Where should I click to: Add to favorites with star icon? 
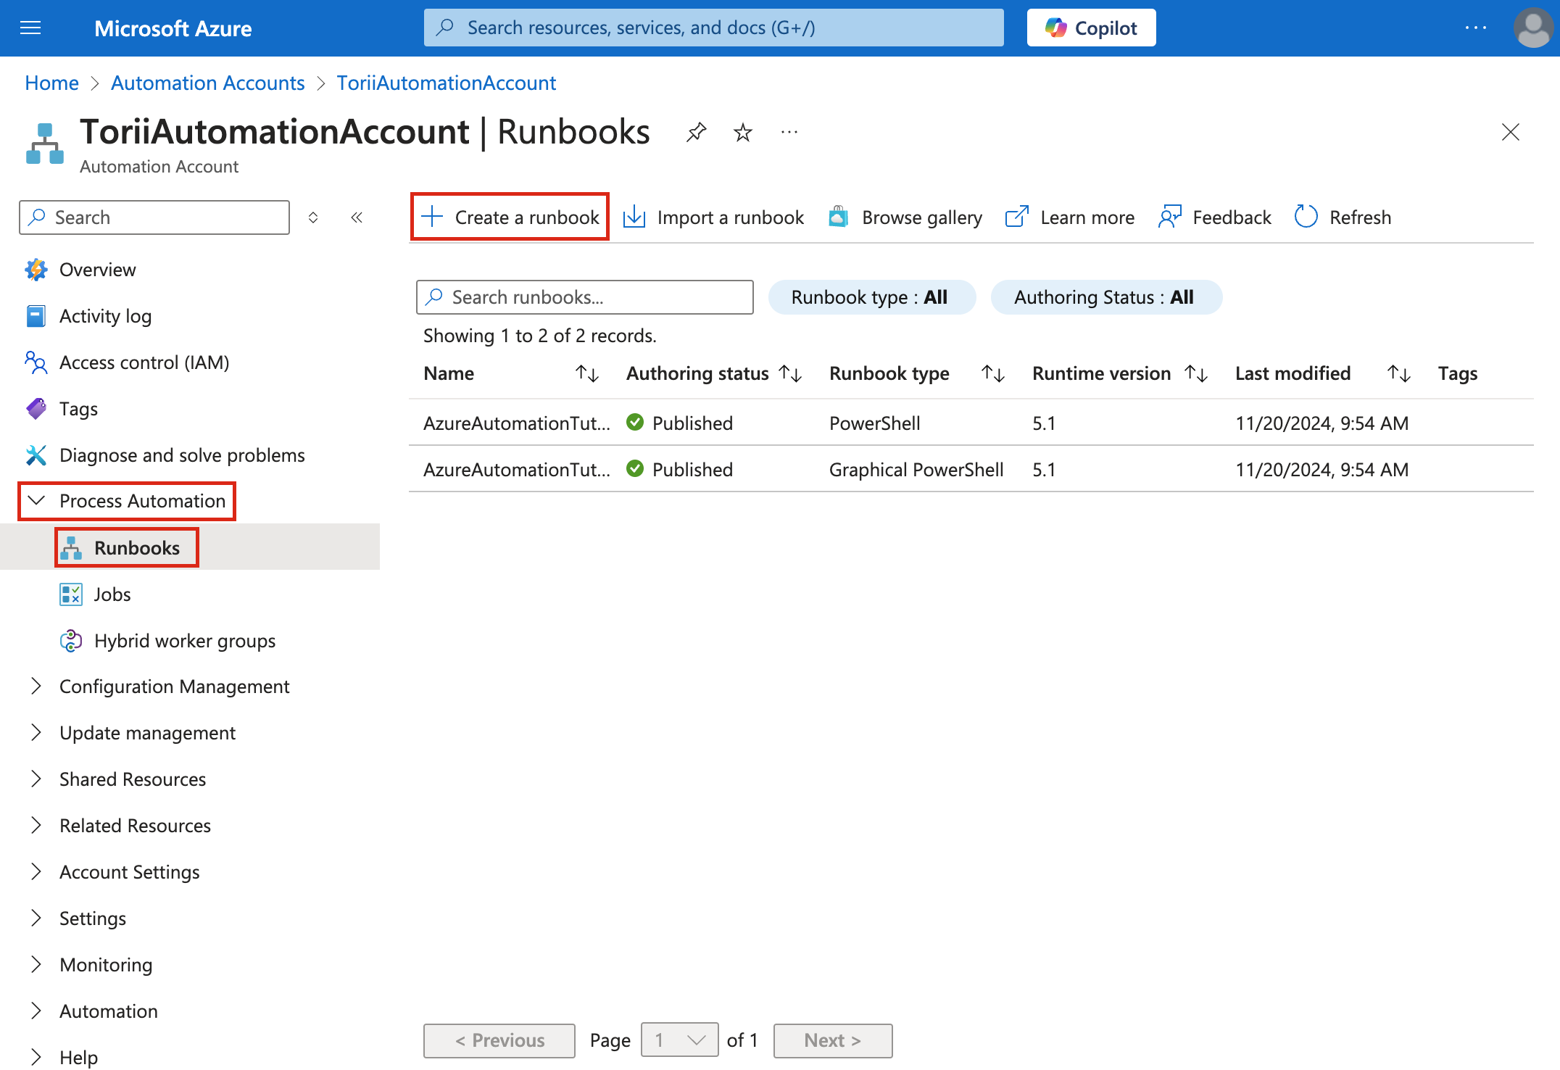click(742, 132)
